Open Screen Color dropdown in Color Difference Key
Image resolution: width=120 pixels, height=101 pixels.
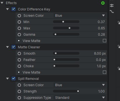click(x=80, y=16)
